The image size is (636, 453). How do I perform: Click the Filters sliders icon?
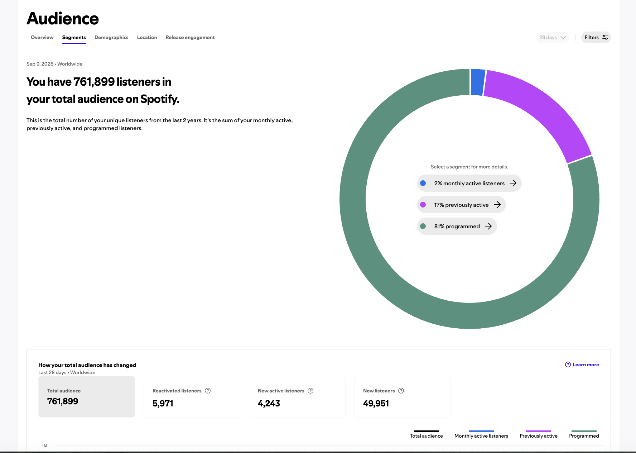pyautogui.click(x=605, y=37)
